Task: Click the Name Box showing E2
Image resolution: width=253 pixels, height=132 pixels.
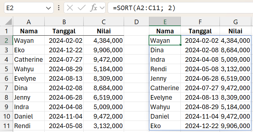Action: coord(29,8)
